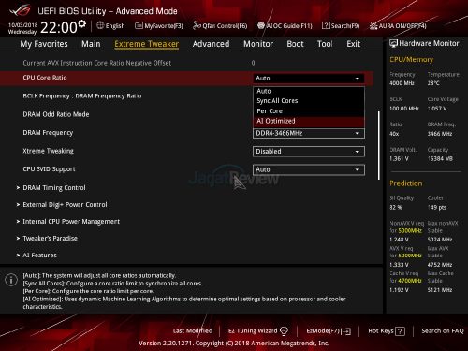
Task: Select the CPU SVID Support row label
Action: (x=49, y=169)
